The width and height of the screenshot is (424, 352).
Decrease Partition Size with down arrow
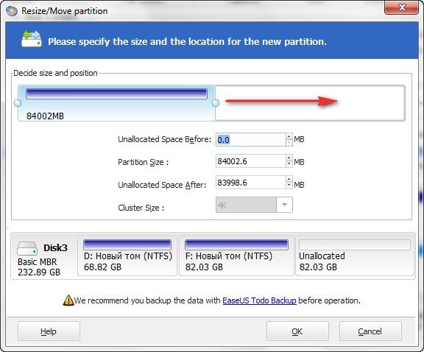(x=289, y=164)
